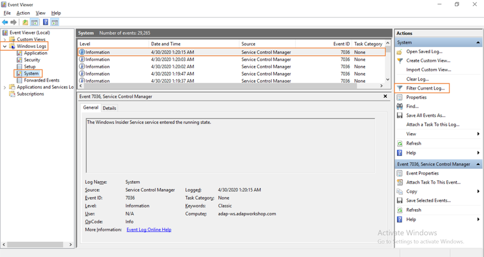Open the Action menu
The width and height of the screenshot is (484, 257).
23,13
